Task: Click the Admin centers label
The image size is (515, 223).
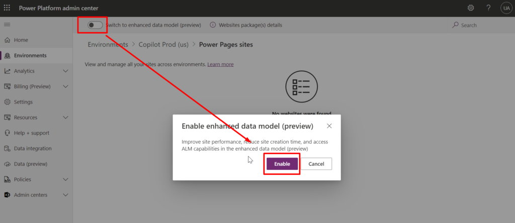Action: click(x=31, y=195)
